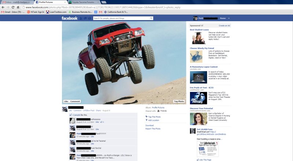293x161 pixels.
Task: Click the location pin beside Add Location
Action: pyautogui.click(x=147, y=120)
